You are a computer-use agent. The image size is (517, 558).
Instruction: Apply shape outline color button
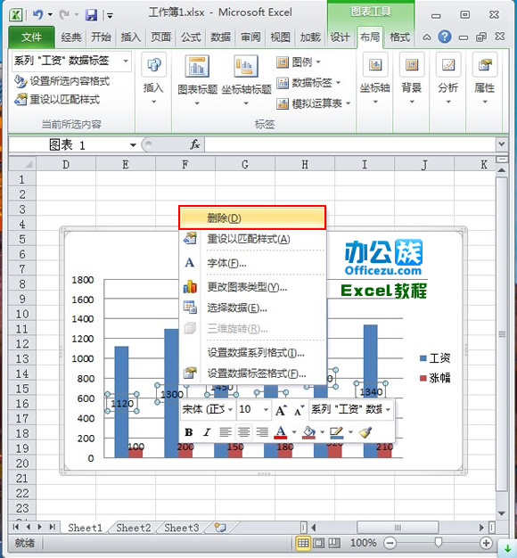(x=336, y=432)
